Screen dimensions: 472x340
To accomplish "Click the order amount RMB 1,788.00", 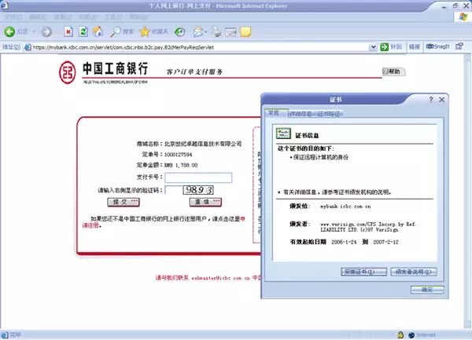I will coord(181,165).
